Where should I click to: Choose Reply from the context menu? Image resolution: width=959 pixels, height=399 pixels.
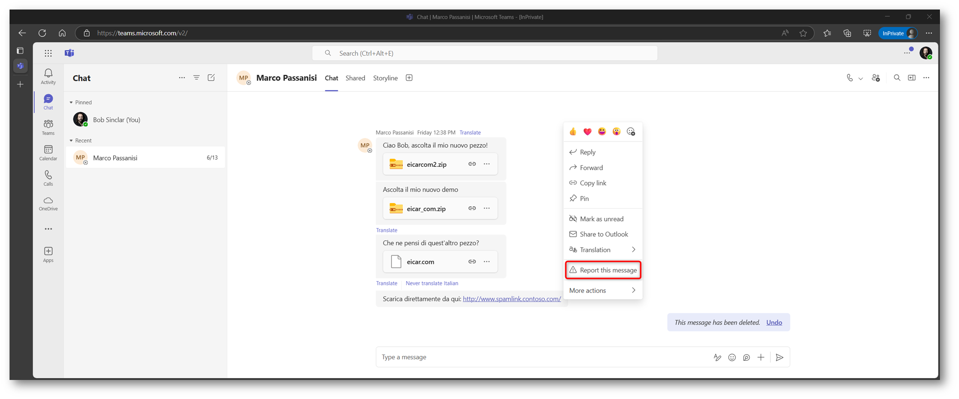coord(603,152)
